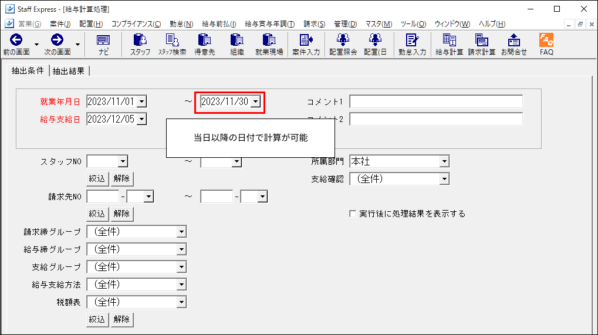598x335 pixels.
Task: Click the Staff Express title bar app icon
Action: [x=9, y=9]
